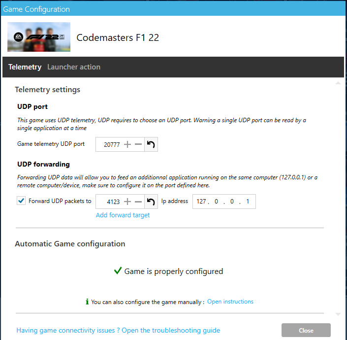Click the Add forward target link
This screenshot has width=347, height=340.
click(123, 215)
